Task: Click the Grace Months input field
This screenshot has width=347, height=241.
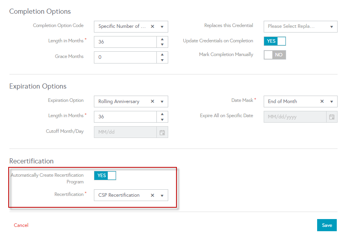Action: (125, 57)
